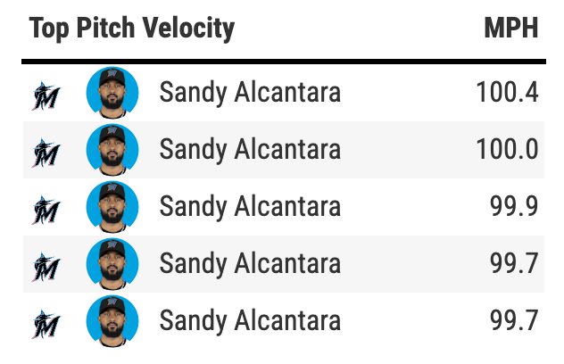Open player headshot in the 100.4 row
Screen dimensions: 564x364
pyautogui.click(x=112, y=93)
